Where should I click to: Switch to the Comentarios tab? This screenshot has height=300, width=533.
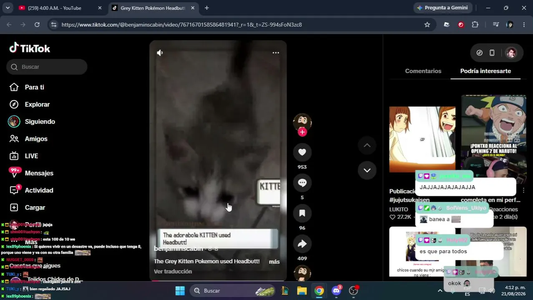coord(423,71)
